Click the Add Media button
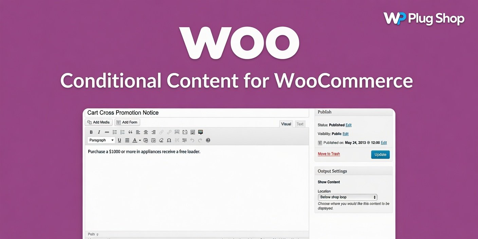478x239 pixels. pyautogui.click(x=98, y=122)
